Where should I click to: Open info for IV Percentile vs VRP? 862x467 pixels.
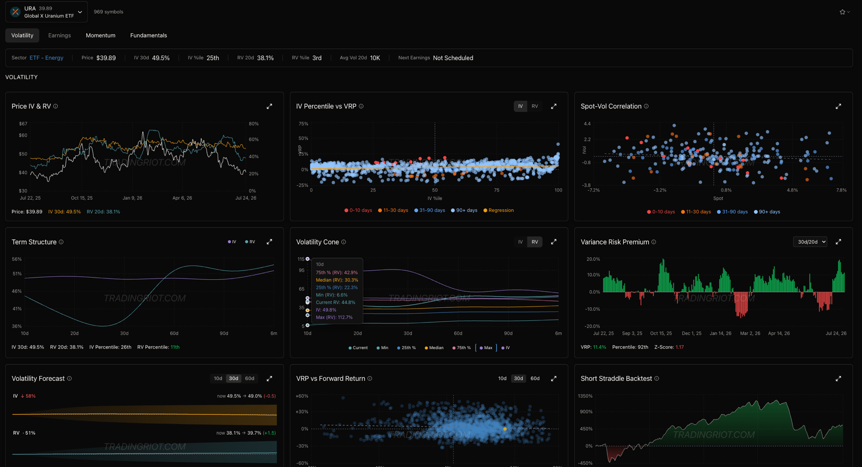tap(361, 106)
